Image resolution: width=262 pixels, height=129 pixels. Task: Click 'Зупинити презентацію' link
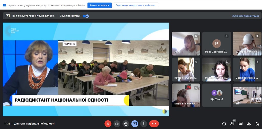point(245,16)
